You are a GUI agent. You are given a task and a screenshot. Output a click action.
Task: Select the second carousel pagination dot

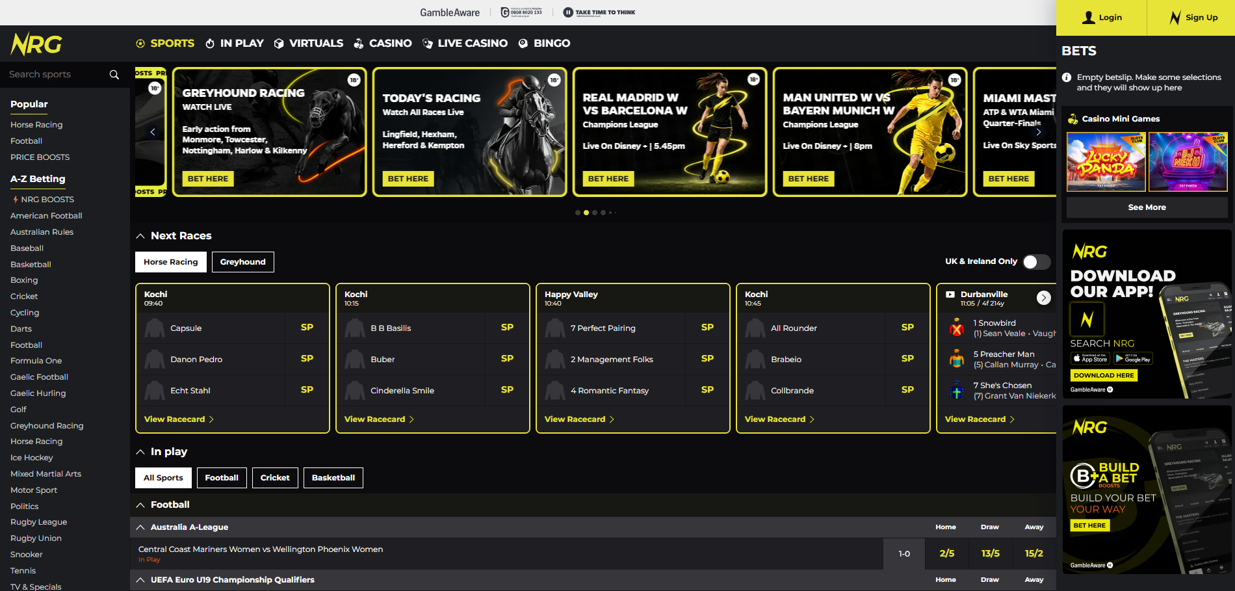(x=586, y=212)
